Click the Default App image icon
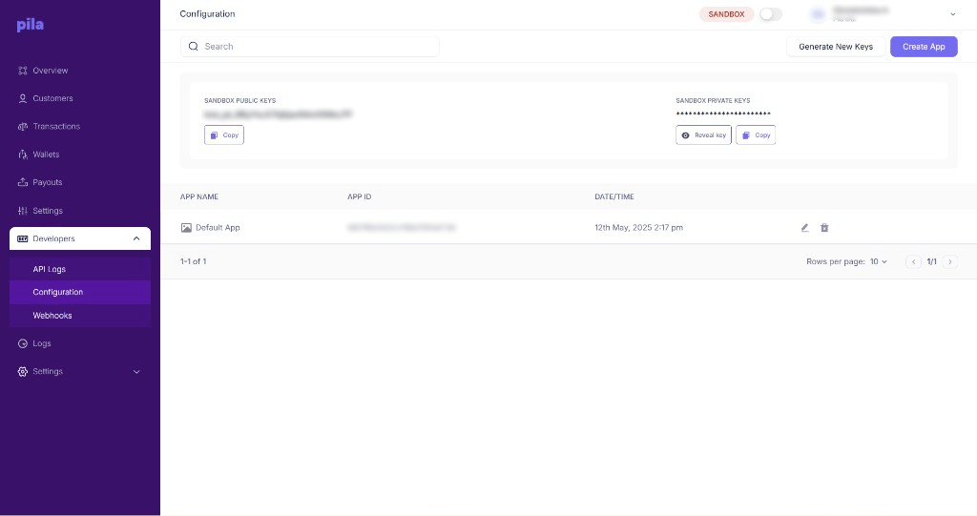 (186, 228)
